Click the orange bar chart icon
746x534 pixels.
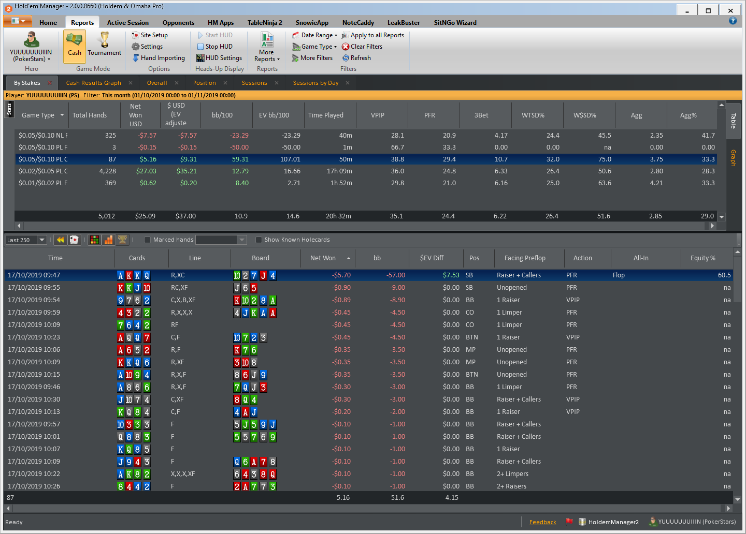[x=108, y=240]
